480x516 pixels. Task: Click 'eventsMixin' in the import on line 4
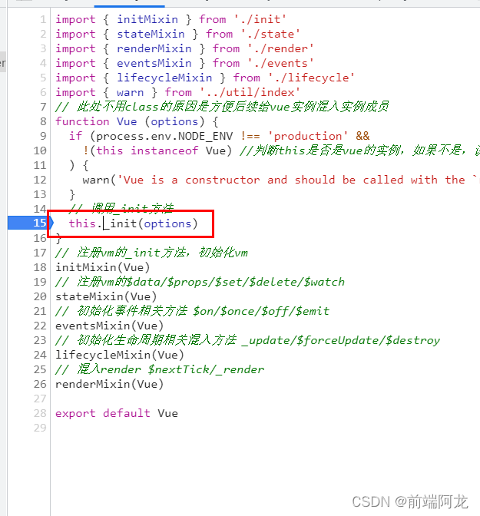pos(154,63)
